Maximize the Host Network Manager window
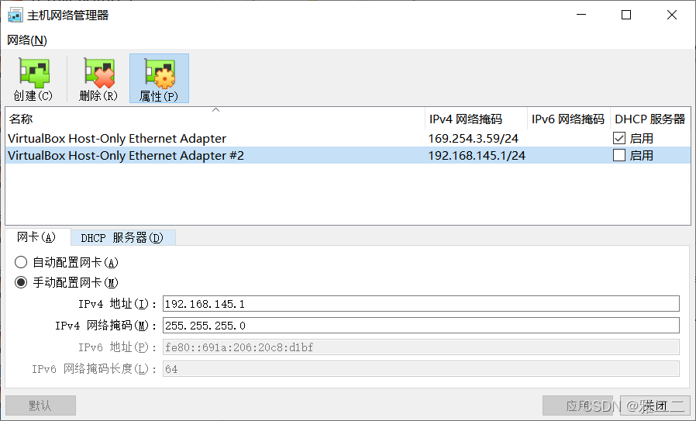The width and height of the screenshot is (696, 421). point(626,15)
